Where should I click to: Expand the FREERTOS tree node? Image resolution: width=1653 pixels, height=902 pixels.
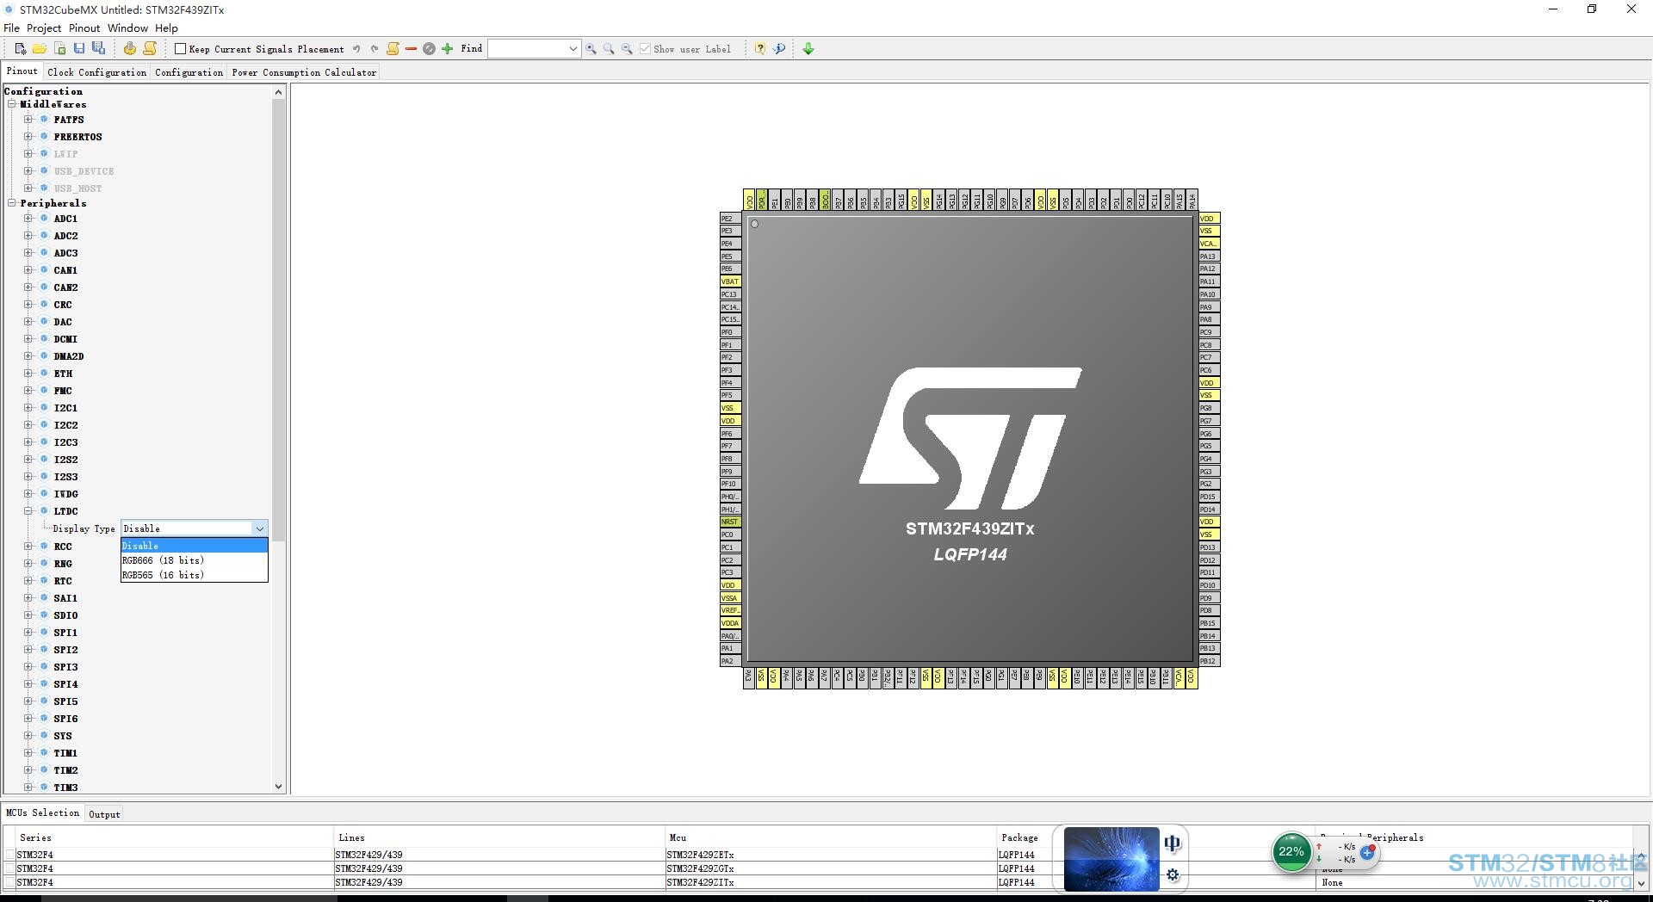point(28,137)
